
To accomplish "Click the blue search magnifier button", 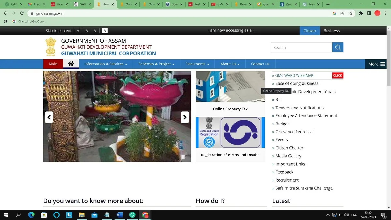I will [338, 47].
